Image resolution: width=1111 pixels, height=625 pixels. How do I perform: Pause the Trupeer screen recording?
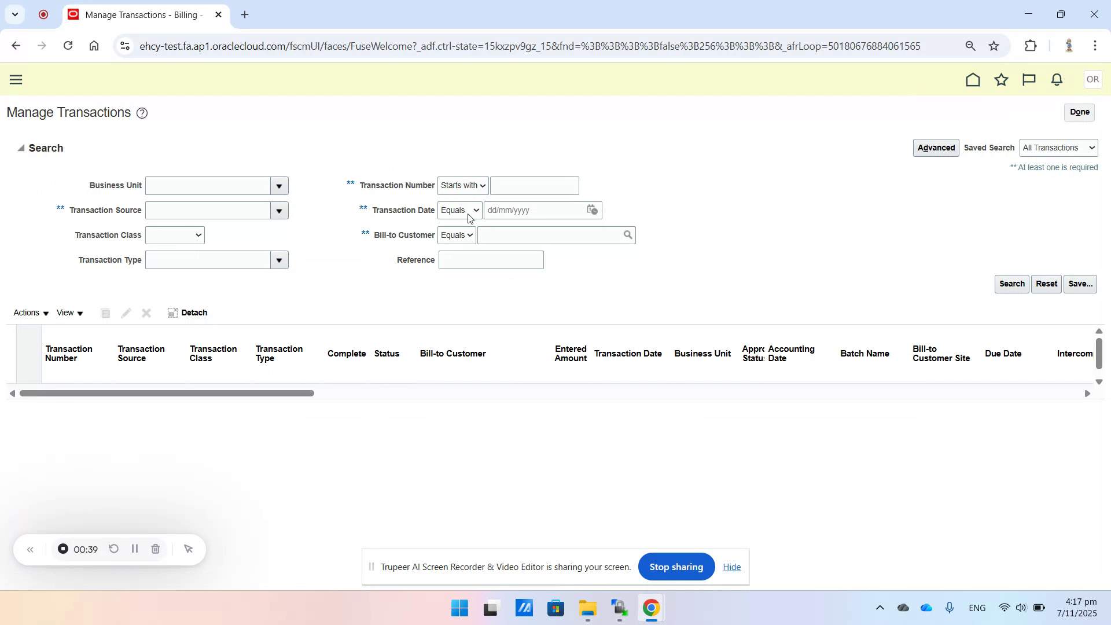click(134, 549)
